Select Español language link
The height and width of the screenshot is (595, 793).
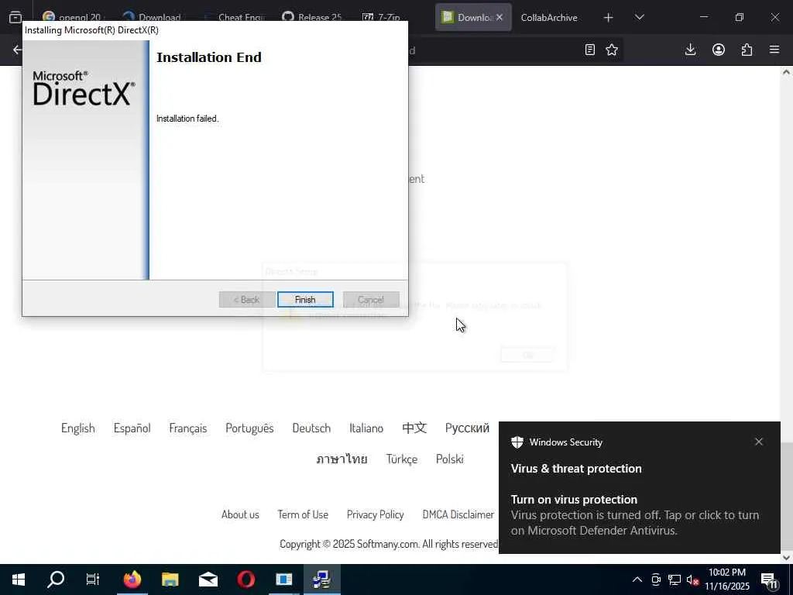coord(132,428)
